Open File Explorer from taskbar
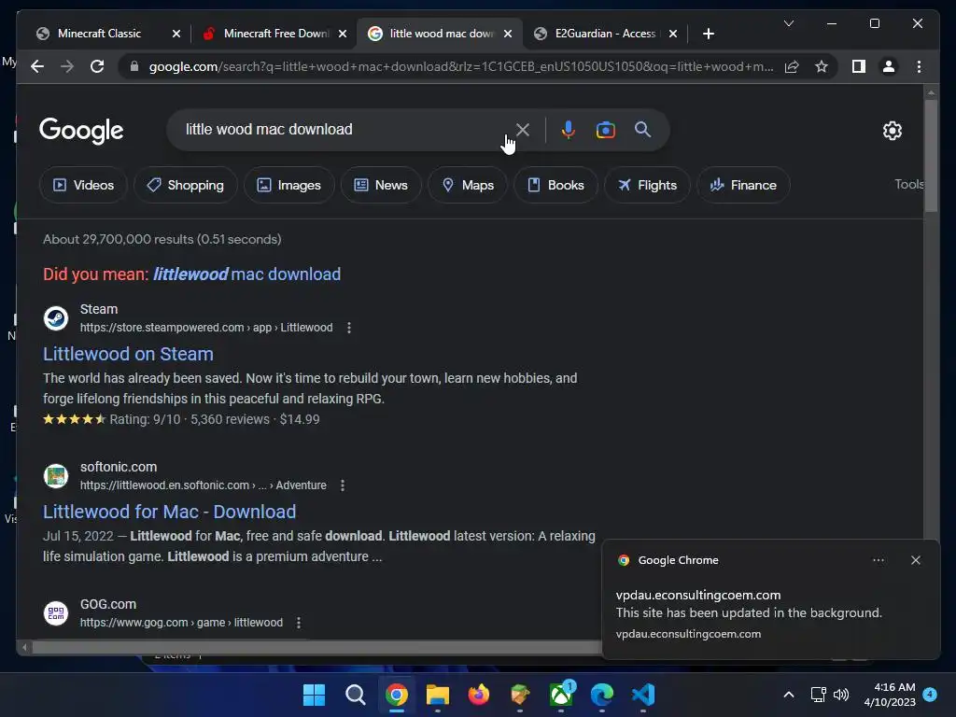 (x=438, y=695)
